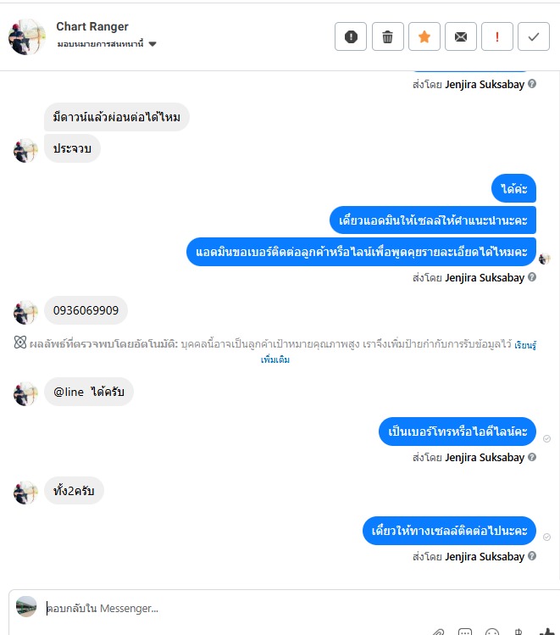Open emoji picker in reply bar
Image resolution: width=560 pixels, height=635 pixels.
[x=492, y=632]
